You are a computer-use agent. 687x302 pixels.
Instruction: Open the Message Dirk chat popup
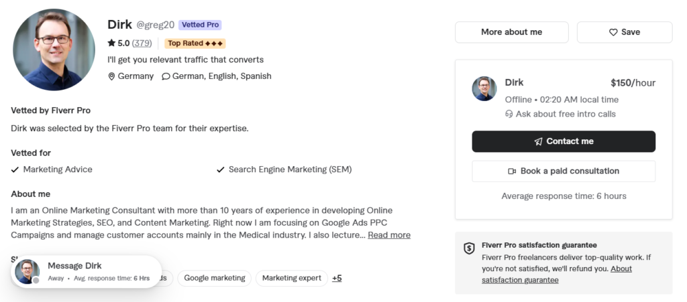[x=87, y=271]
